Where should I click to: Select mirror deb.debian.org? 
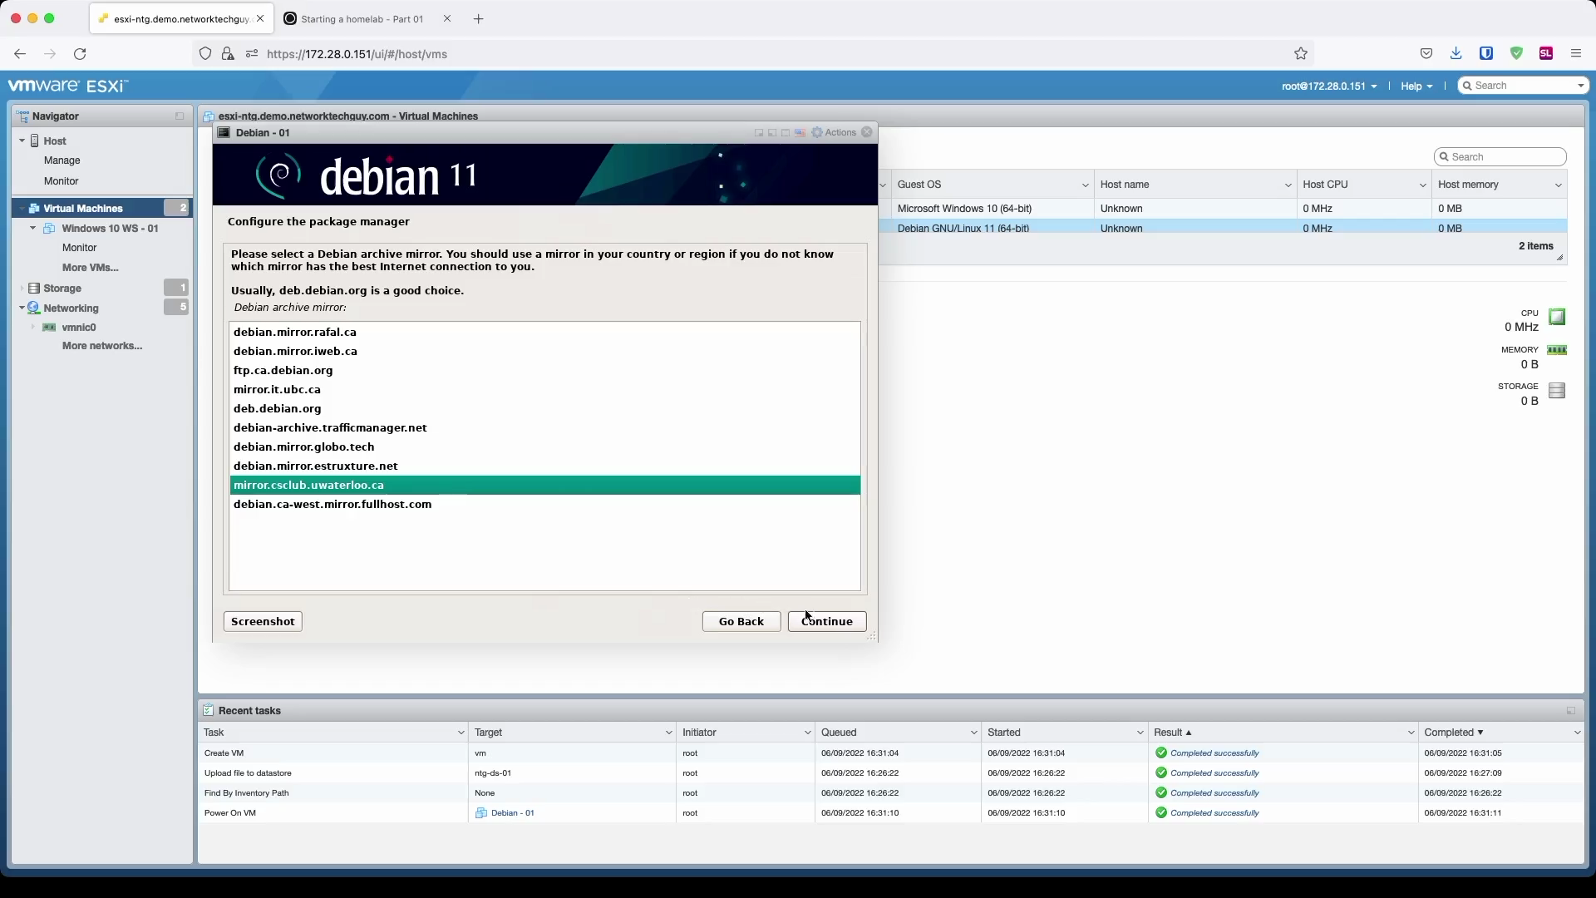click(544, 409)
